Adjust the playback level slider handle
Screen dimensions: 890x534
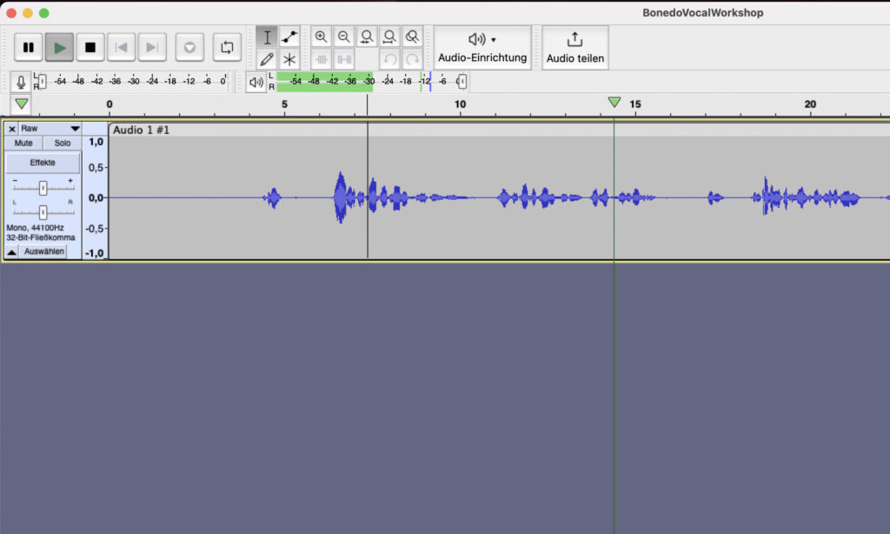point(462,81)
